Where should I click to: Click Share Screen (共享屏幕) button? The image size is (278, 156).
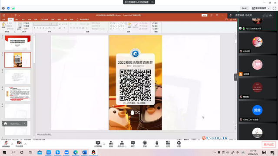pyautogui.click(x=98, y=144)
